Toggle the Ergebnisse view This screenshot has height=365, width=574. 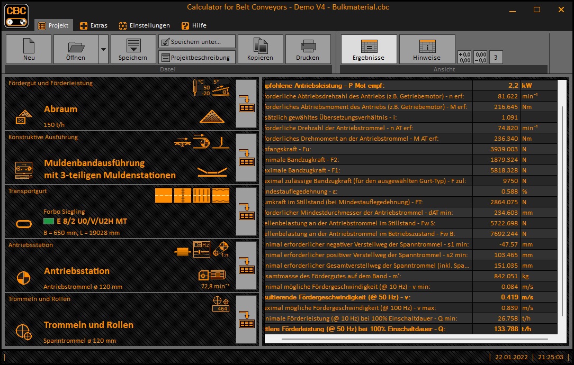point(369,49)
